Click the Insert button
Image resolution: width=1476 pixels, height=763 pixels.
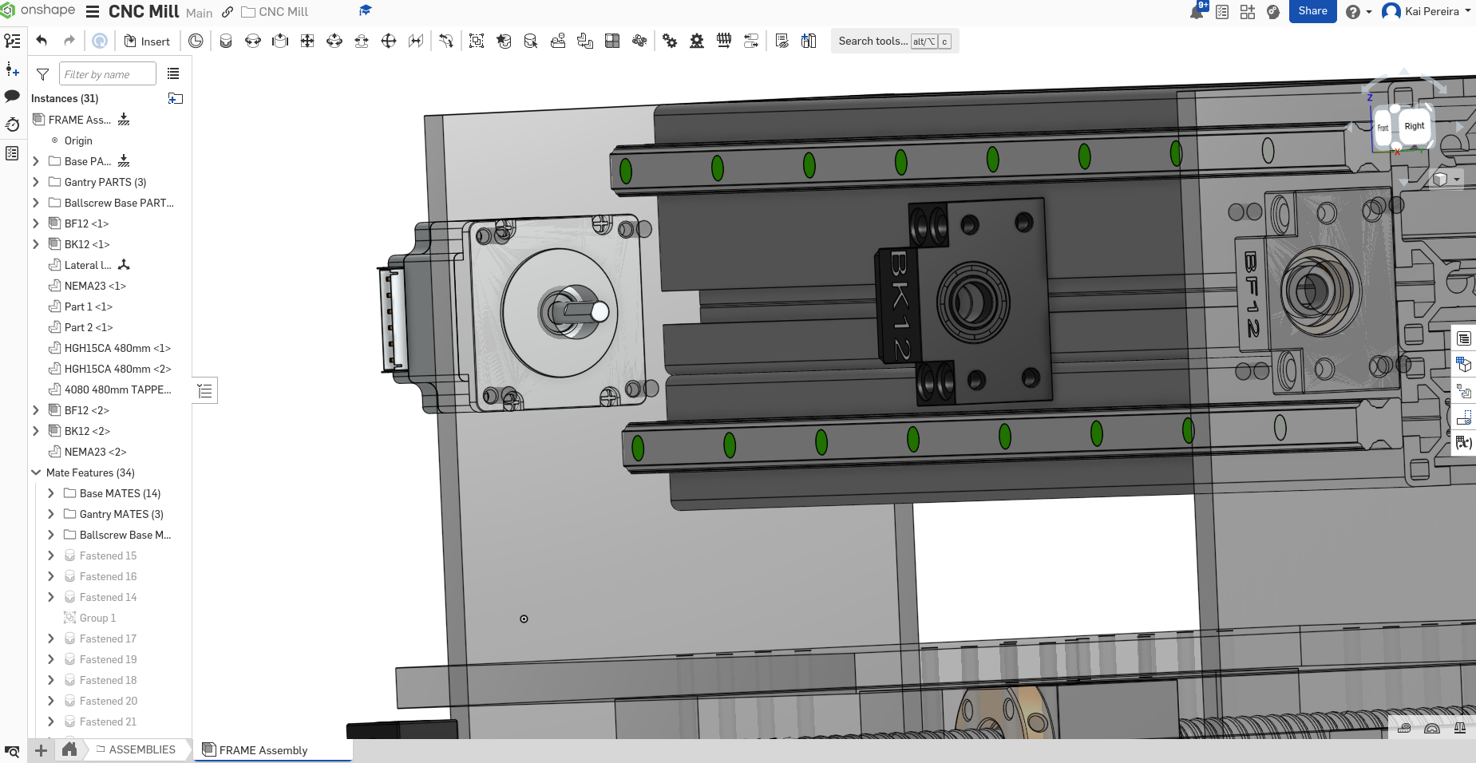[x=148, y=42]
